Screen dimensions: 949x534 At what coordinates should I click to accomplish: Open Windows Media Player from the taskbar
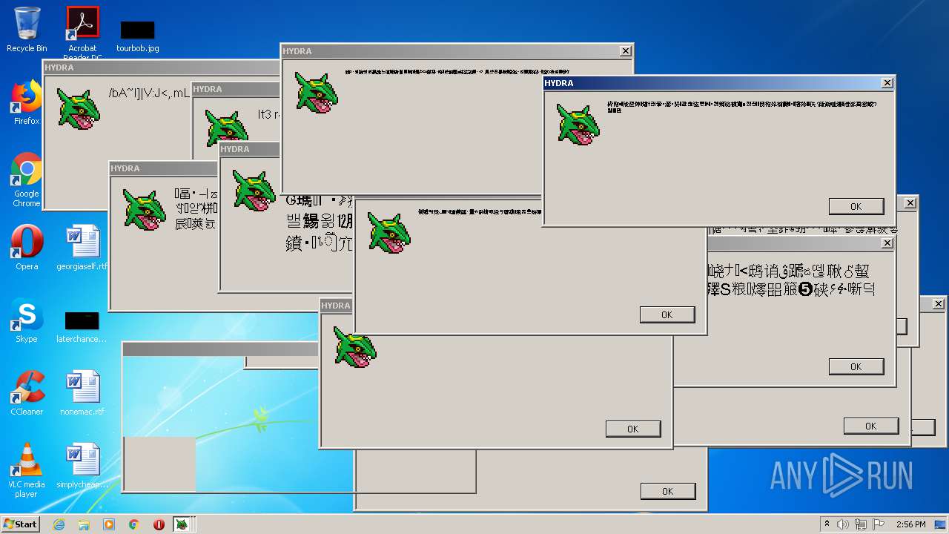coord(109,524)
